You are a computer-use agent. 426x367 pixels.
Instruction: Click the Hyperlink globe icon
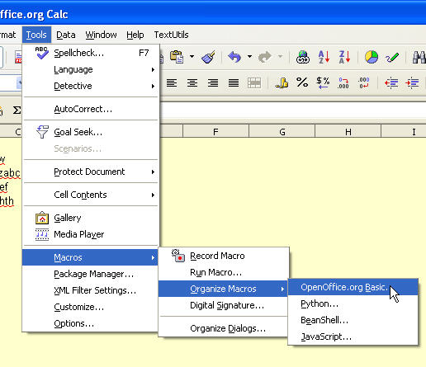303,57
